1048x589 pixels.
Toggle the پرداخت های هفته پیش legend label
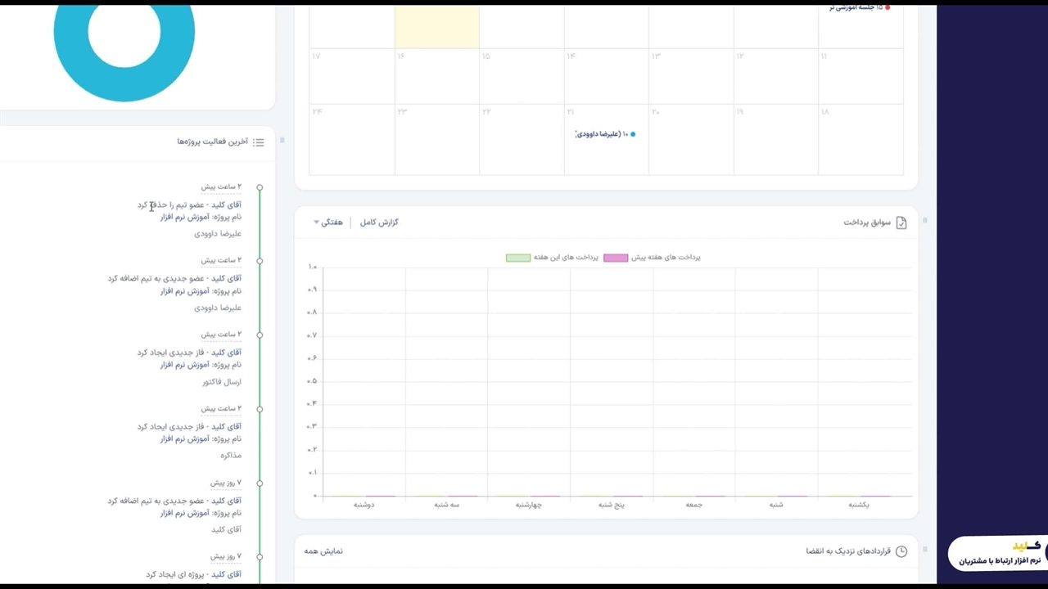tap(665, 258)
